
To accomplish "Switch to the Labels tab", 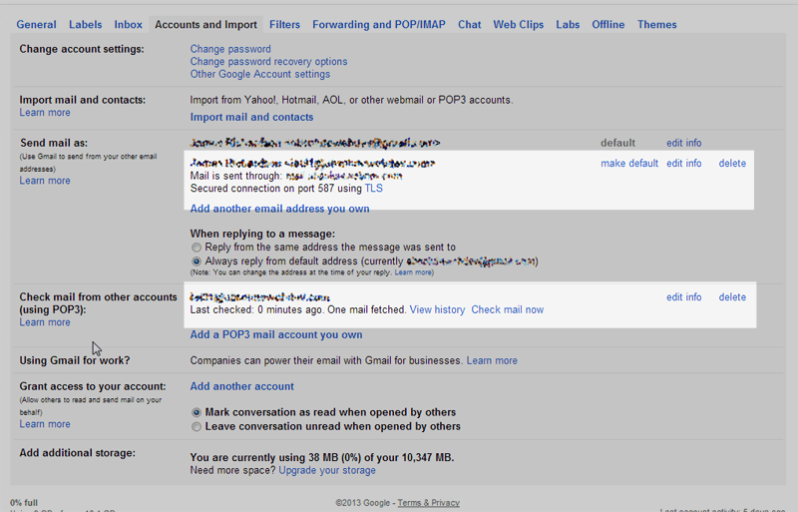I will pos(86,25).
